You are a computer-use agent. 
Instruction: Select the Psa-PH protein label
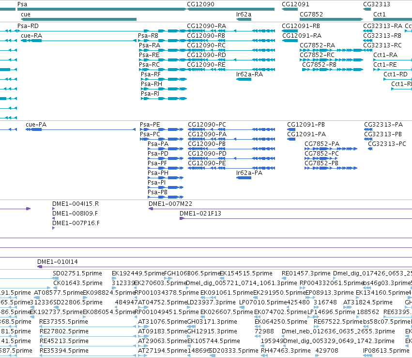coord(158,173)
